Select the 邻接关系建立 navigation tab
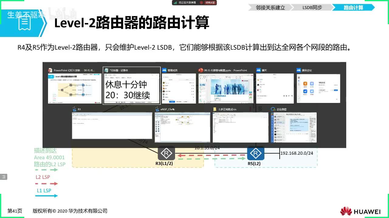389x218 pixels. [270, 8]
